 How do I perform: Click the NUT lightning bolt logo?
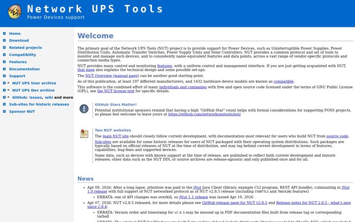pyautogui.click(x=15, y=11)
